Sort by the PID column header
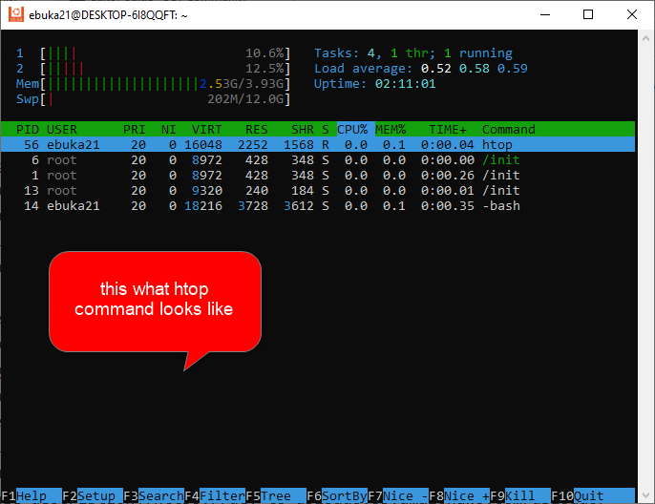The height and width of the screenshot is (504, 655). click(28, 129)
